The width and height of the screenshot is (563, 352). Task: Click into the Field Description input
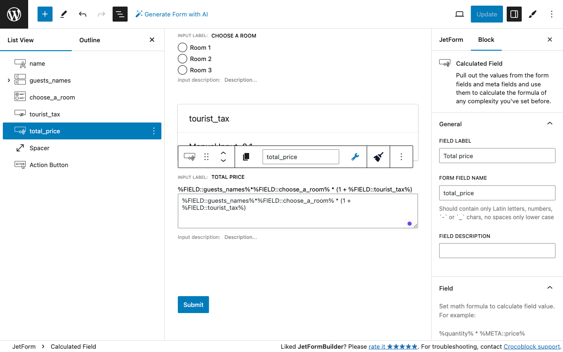pos(497,251)
